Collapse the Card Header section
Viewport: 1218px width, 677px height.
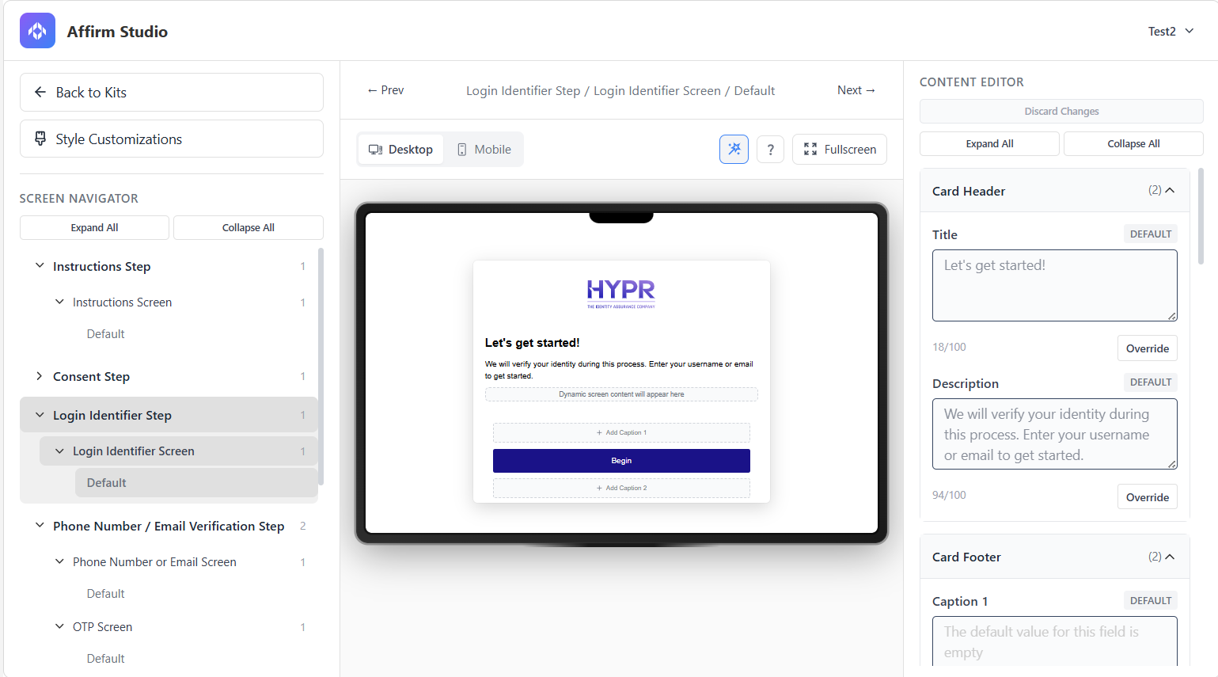point(1169,191)
